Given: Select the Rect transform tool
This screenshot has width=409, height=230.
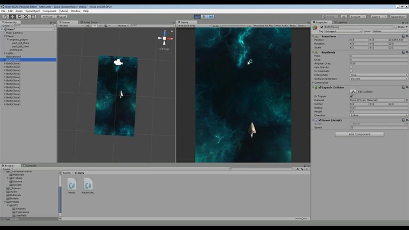Looking at the screenshot, I should pos(33,17).
